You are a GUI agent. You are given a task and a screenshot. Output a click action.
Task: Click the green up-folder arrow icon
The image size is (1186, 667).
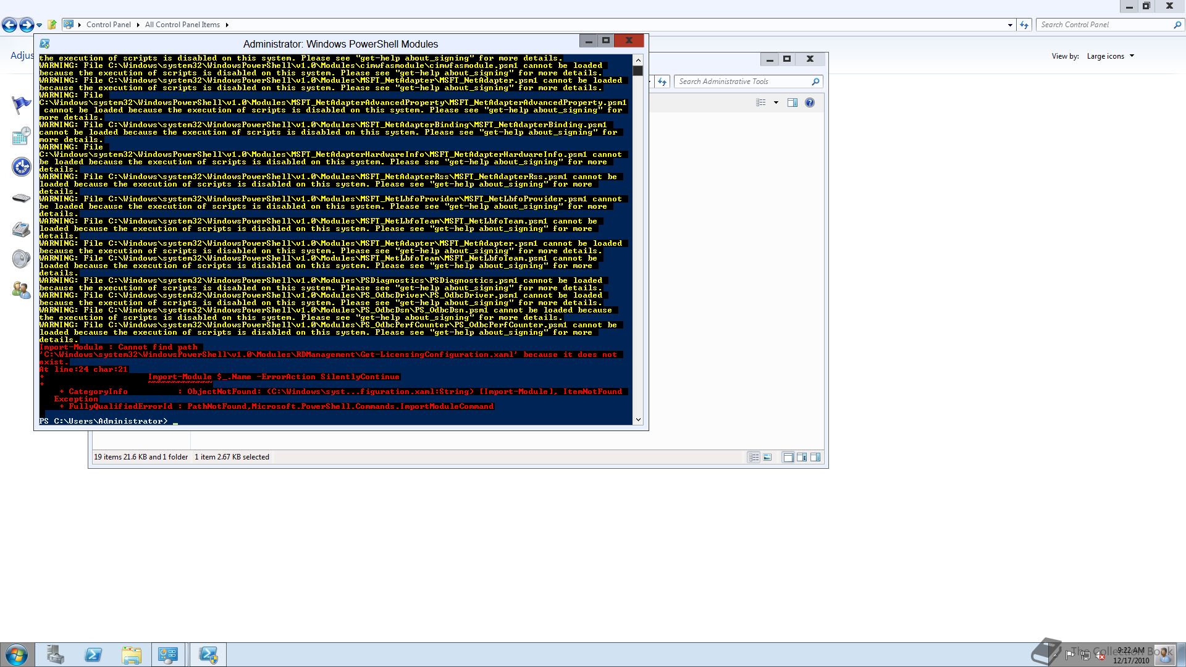tap(52, 25)
